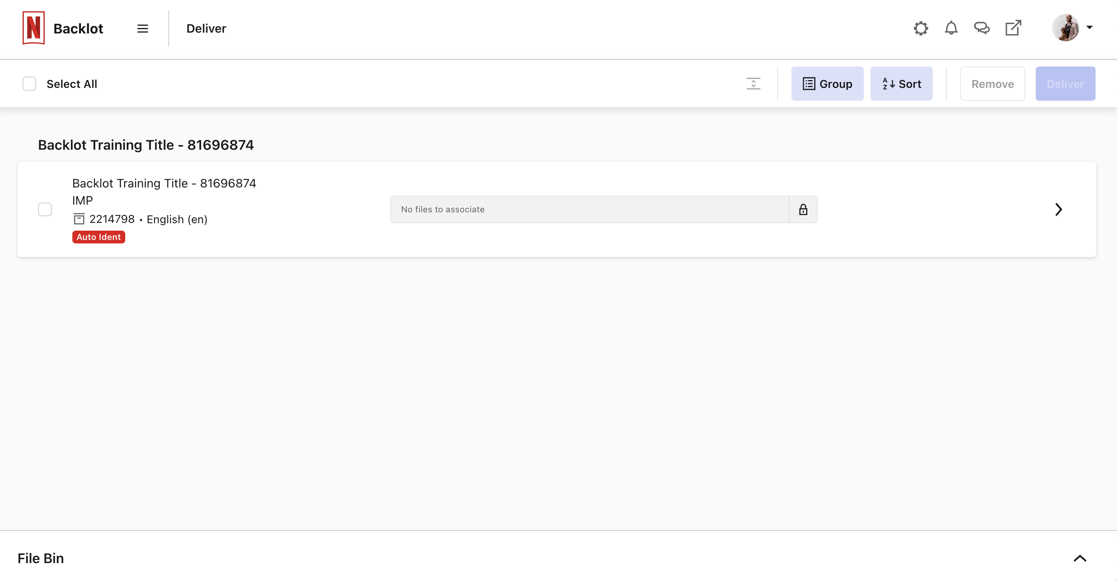Click the English (en) language text
This screenshot has width=1117, height=581.
click(177, 219)
